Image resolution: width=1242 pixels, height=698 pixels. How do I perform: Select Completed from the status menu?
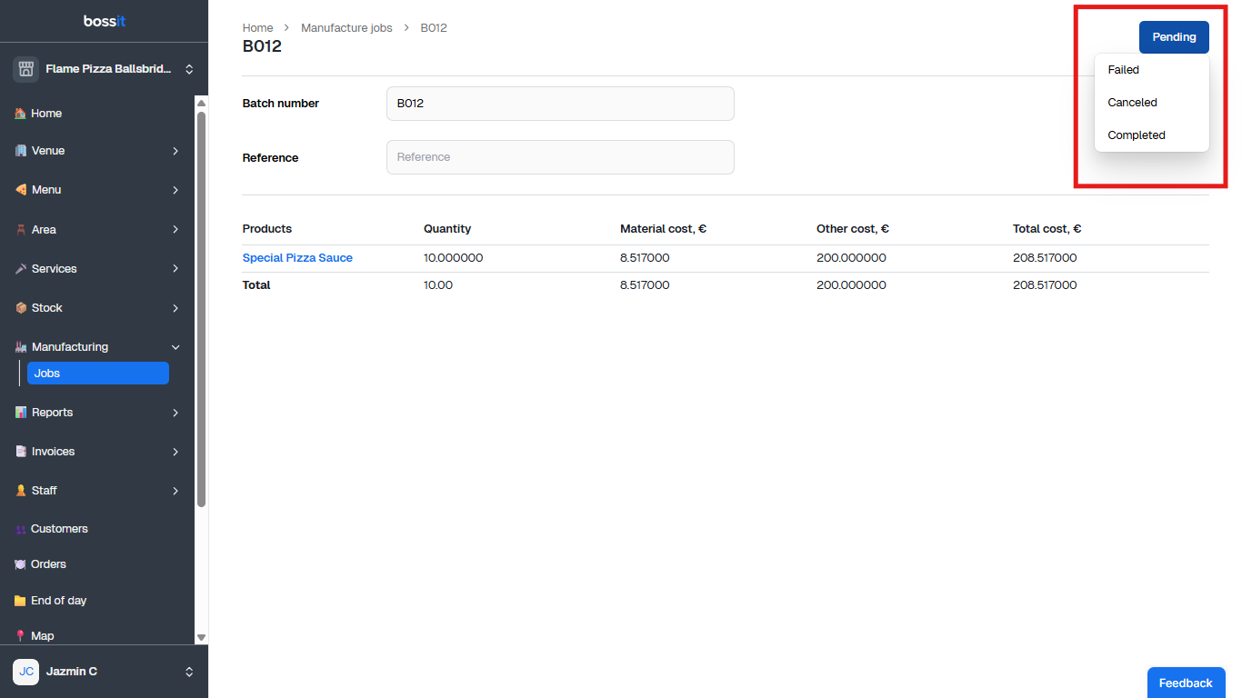(x=1136, y=135)
